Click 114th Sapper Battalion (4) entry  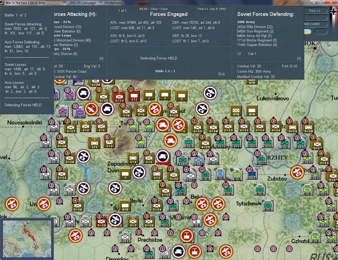(257, 45)
